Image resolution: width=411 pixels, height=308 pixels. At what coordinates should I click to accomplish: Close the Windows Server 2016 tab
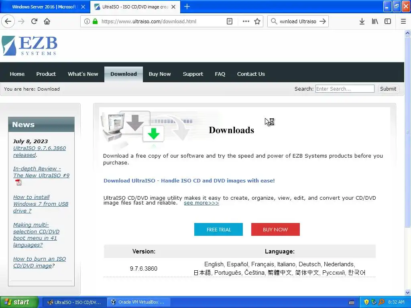tap(83, 7)
